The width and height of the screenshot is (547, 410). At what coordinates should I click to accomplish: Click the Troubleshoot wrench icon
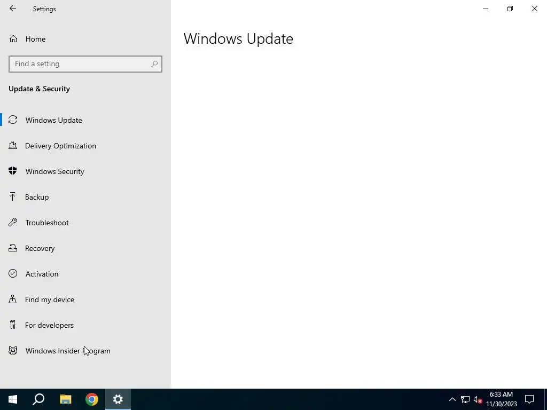13,222
